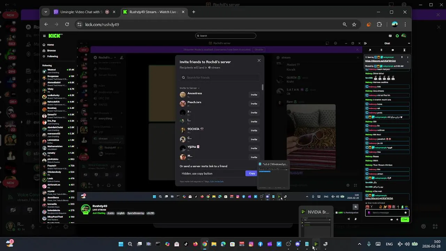
Task: Go to Kick Home
Action: [48, 45]
